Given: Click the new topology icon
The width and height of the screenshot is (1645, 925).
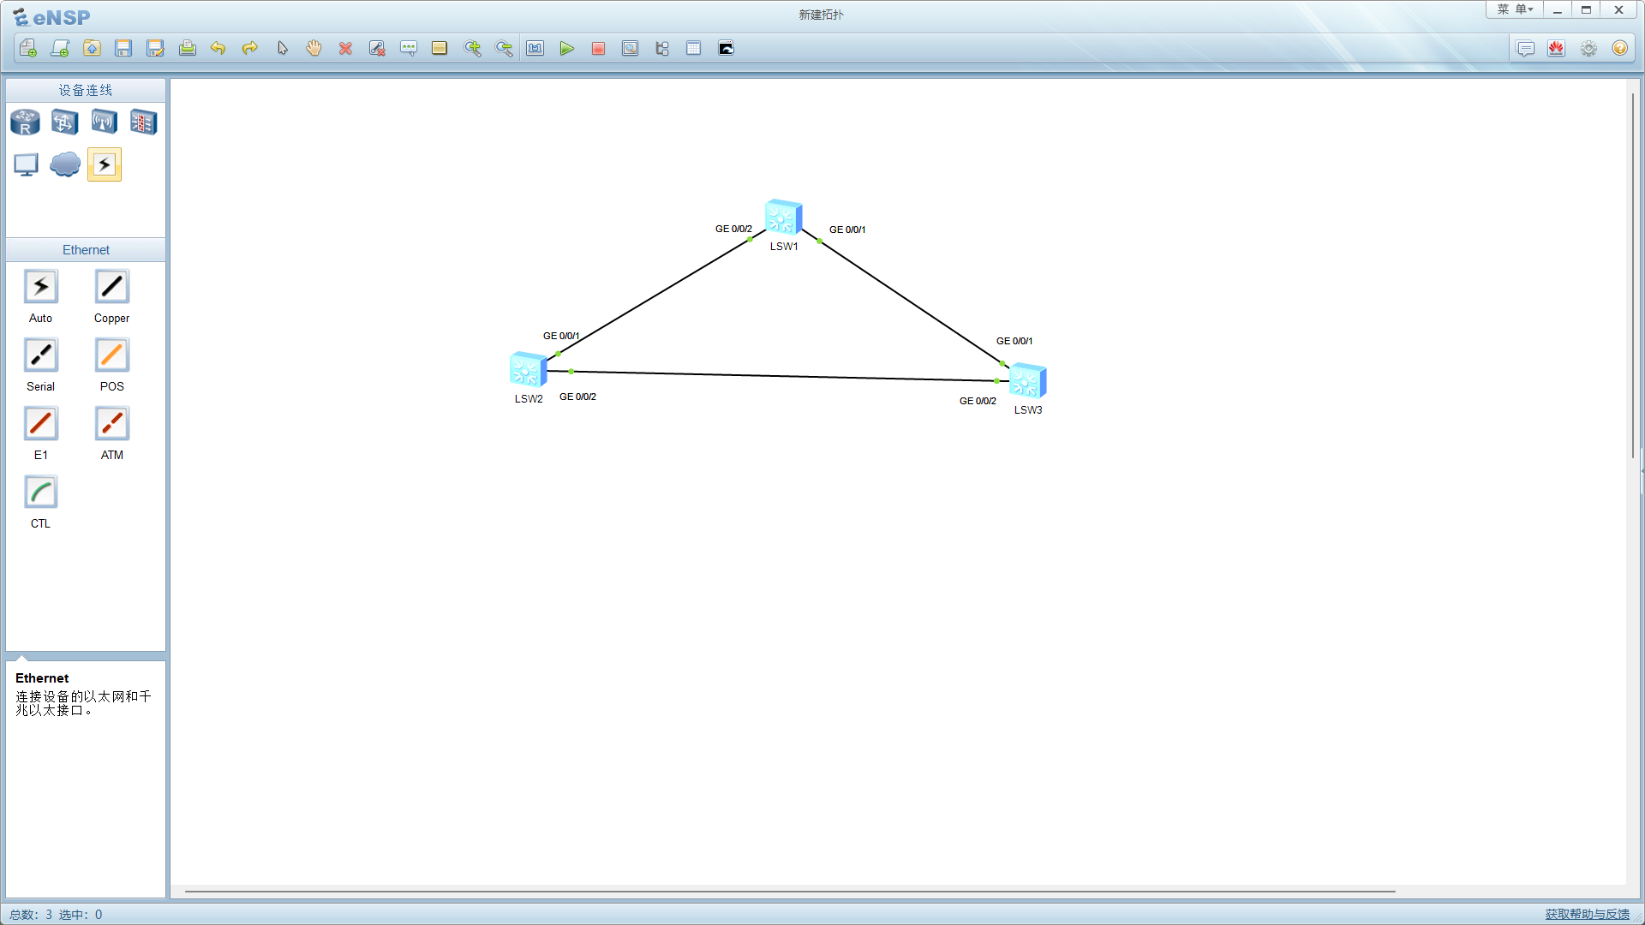Looking at the screenshot, I should pos(27,49).
